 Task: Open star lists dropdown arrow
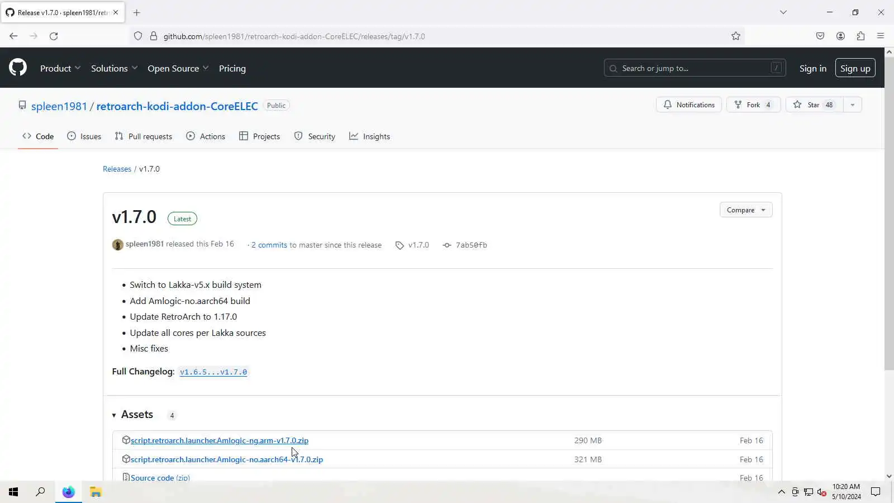tap(852, 105)
